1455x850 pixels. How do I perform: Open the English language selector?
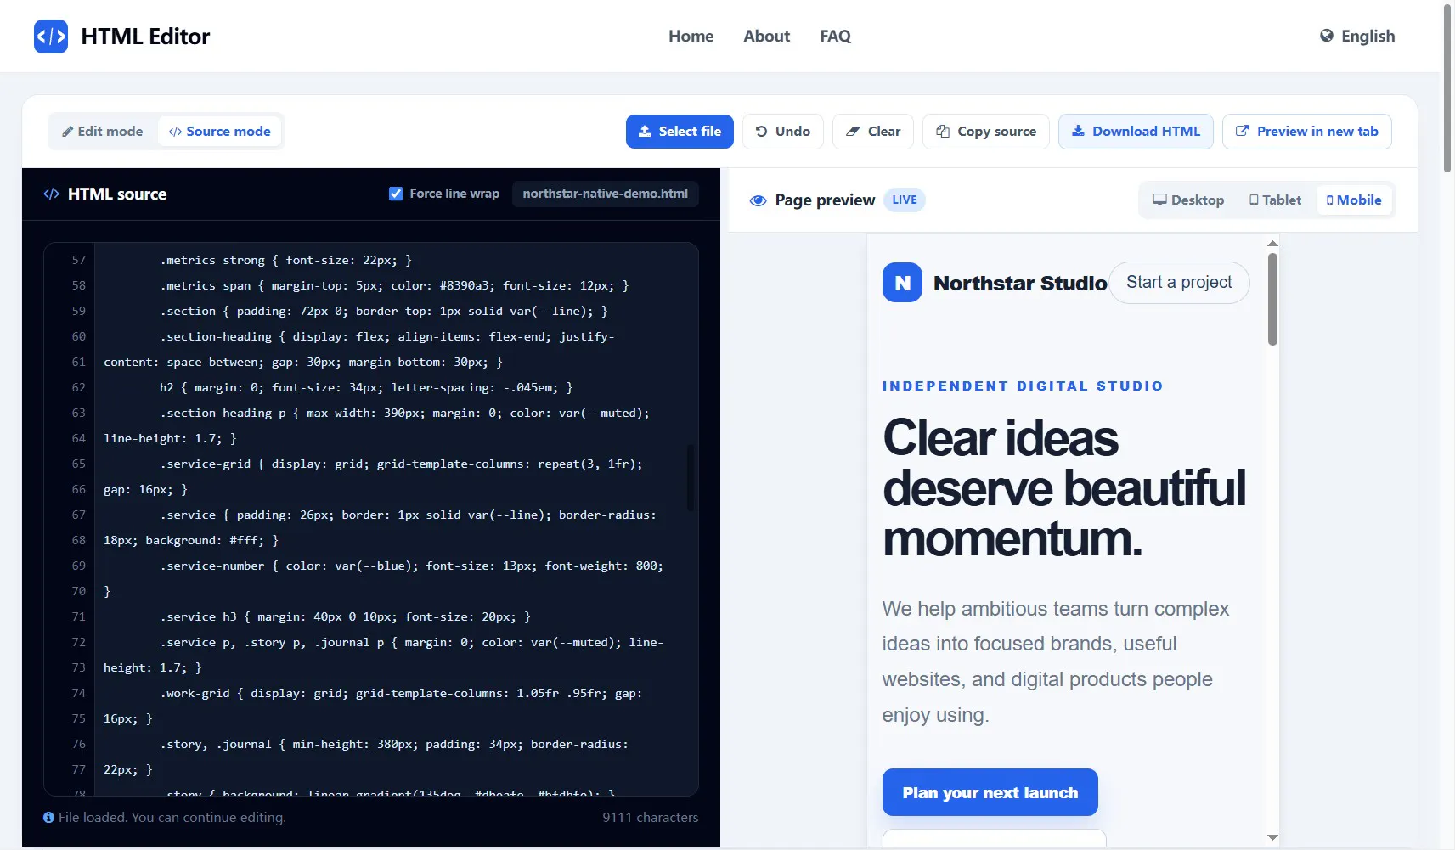(x=1357, y=36)
